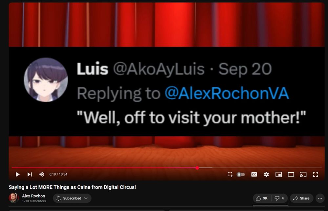Switch to miniplayer mode
This screenshot has width=328, height=211.
[278, 174]
